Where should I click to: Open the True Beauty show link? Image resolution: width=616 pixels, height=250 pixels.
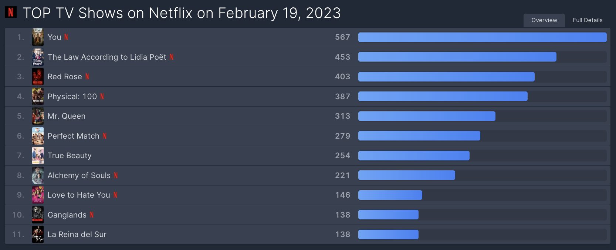pos(70,156)
